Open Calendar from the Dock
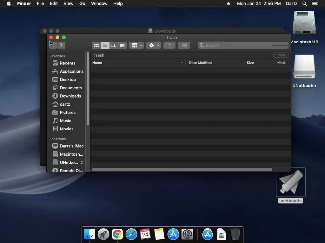 click(x=145, y=234)
